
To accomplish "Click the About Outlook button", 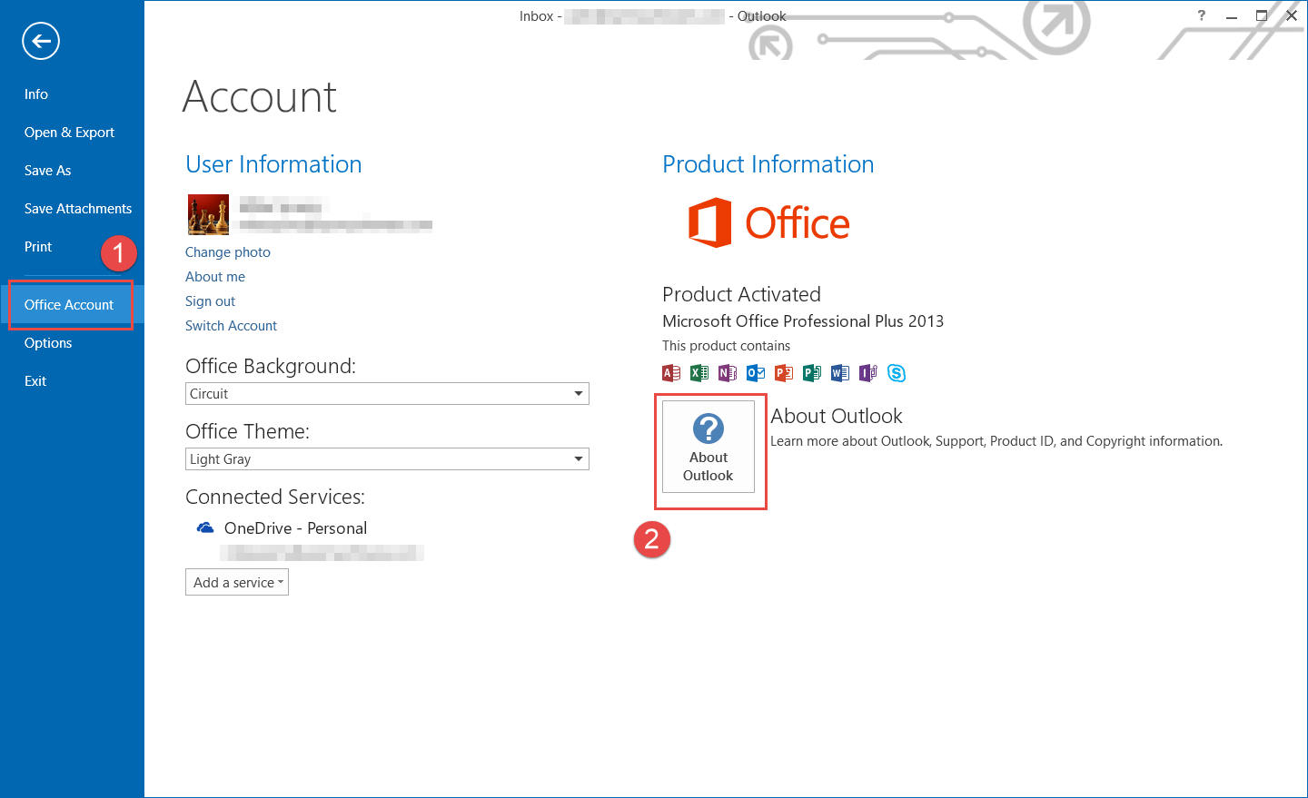I will coord(708,447).
